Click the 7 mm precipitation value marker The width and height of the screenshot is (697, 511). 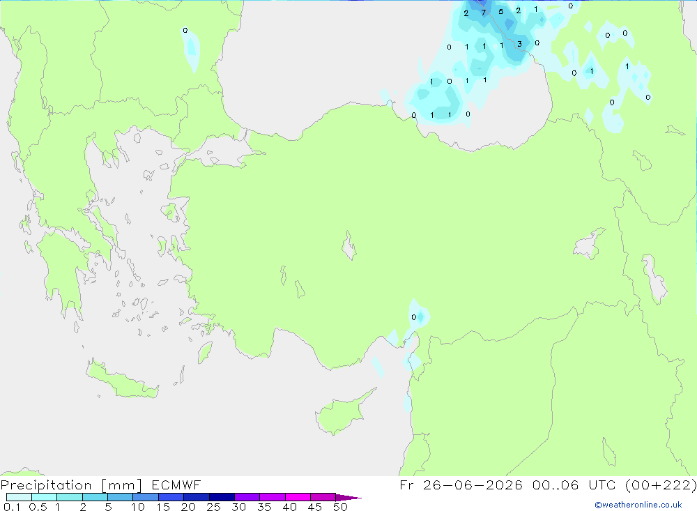[484, 13]
